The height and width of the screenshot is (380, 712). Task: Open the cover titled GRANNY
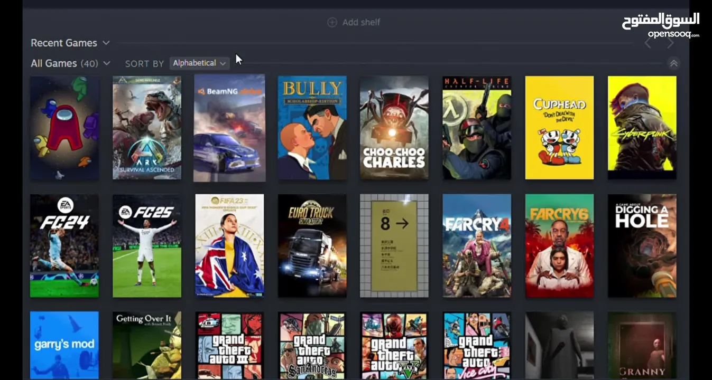[x=642, y=345]
